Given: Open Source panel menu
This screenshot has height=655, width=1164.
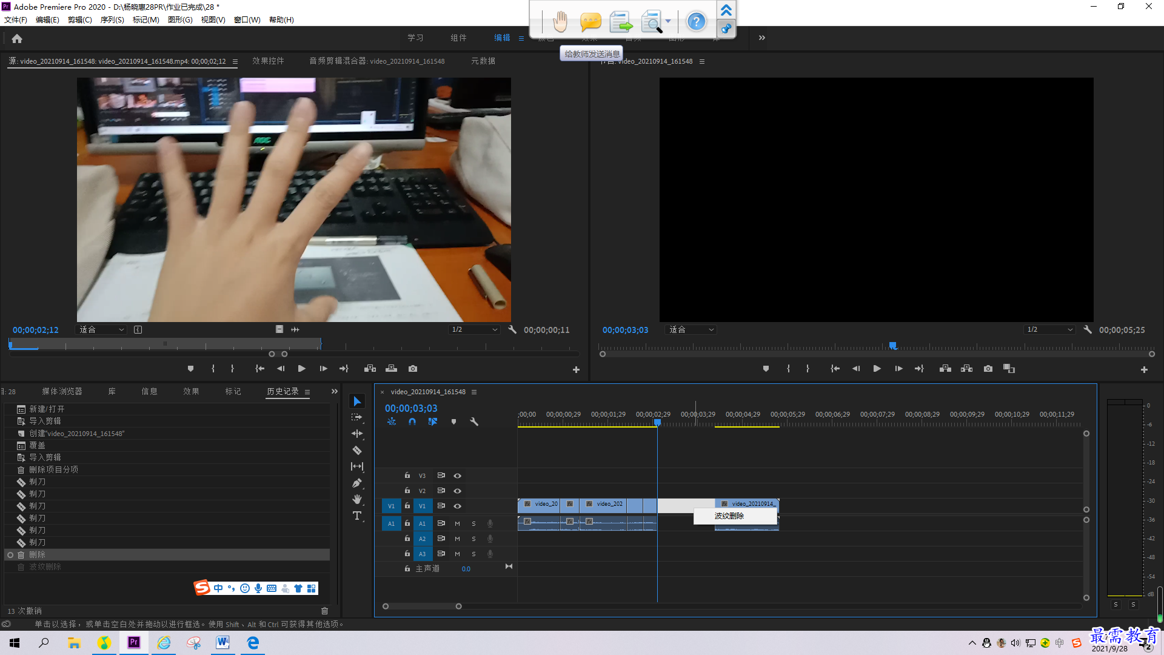Looking at the screenshot, I should [235, 61].
